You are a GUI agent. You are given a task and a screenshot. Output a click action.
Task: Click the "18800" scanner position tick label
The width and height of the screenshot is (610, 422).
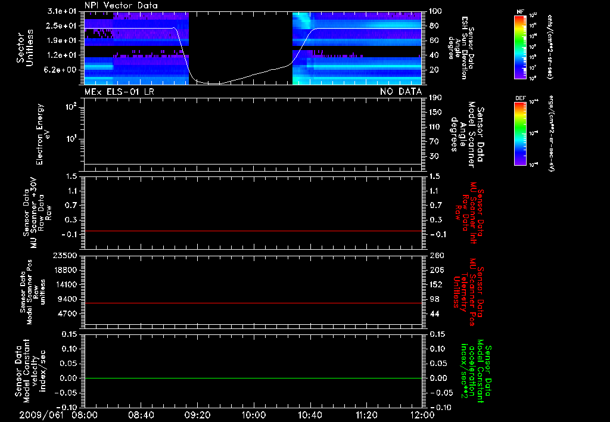click(x=64, y=270)
